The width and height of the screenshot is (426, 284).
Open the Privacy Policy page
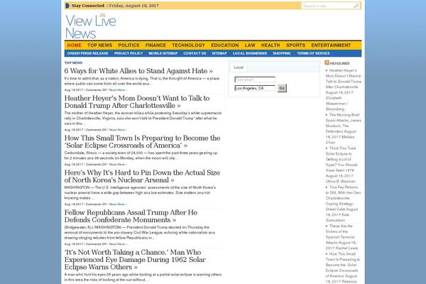click(x=129, y=53)
